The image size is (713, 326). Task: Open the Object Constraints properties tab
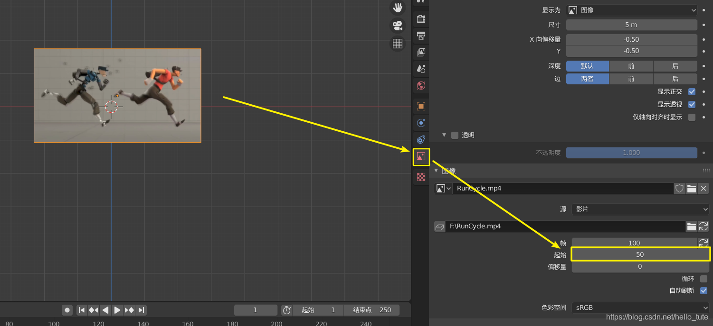coord(421,140)
